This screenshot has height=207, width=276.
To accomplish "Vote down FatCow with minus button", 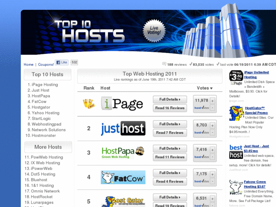I will pyautogui.click(x=213, y=181).
